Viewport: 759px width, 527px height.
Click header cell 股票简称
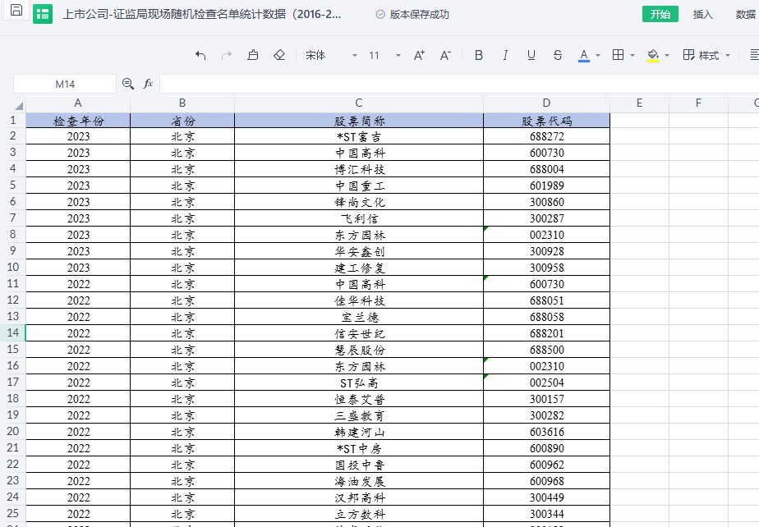(x=359, y=121)
